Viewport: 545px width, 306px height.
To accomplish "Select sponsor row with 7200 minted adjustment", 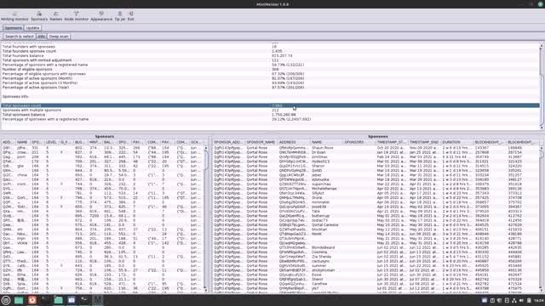I will click(102, 216).
